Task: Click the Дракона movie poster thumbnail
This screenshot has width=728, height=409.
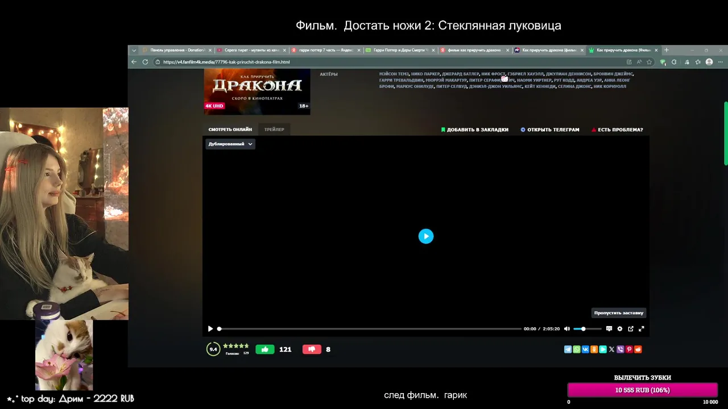Action: pos(257,91)
